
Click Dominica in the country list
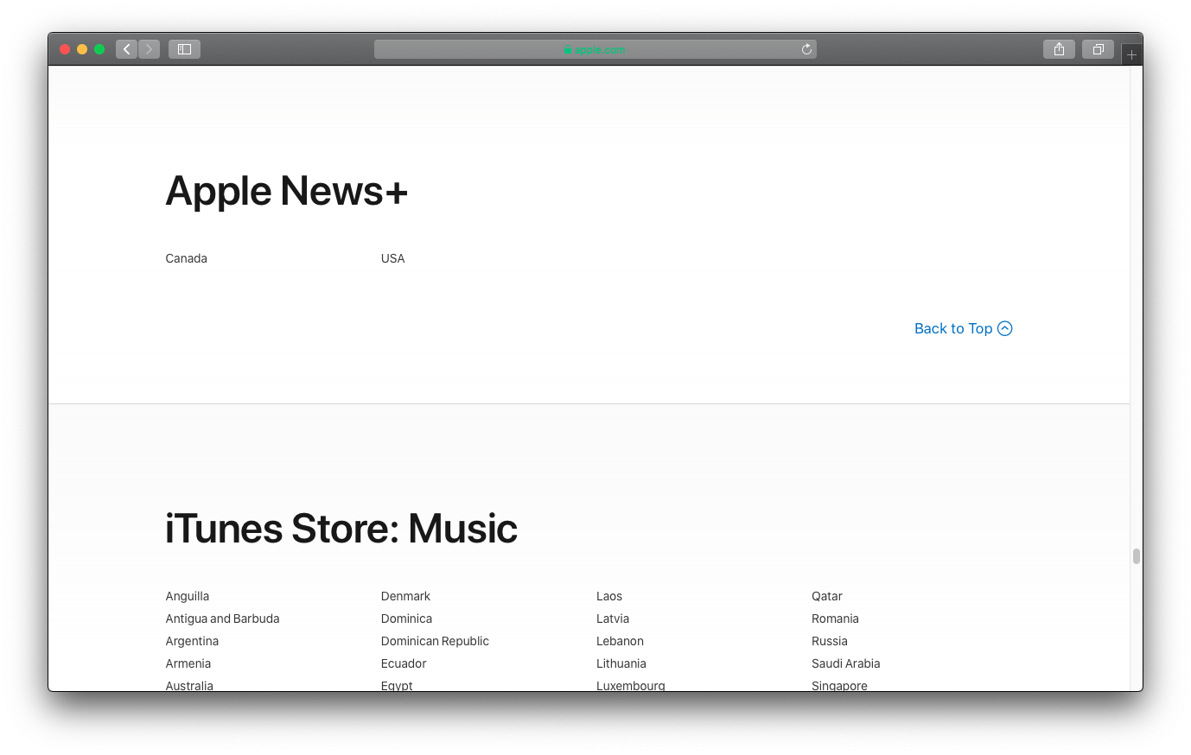[x=406, y=619]
